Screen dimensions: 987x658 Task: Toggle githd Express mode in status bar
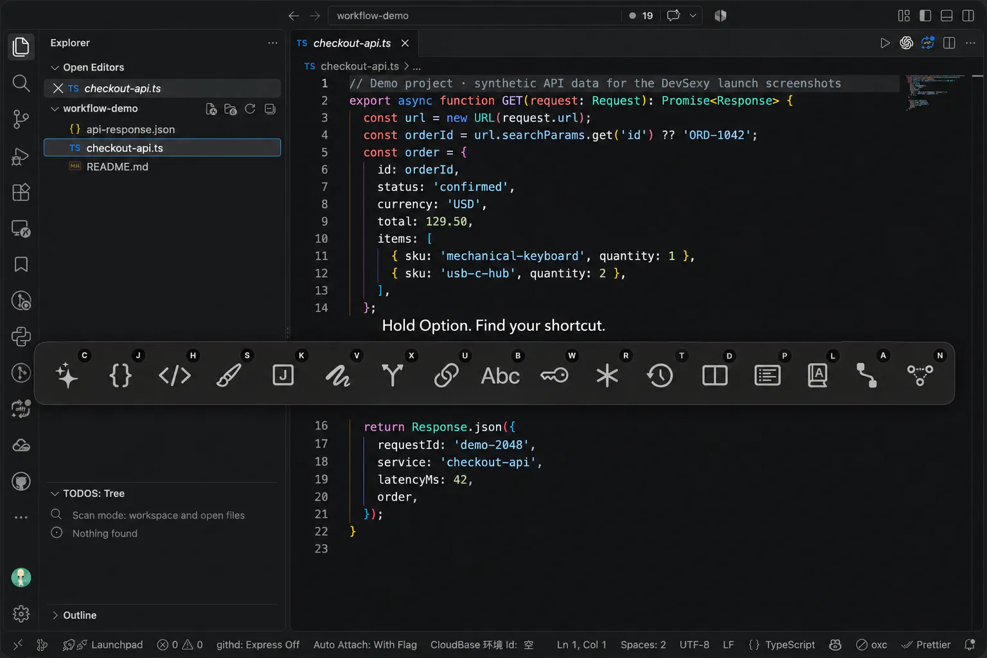coord(258,645)
